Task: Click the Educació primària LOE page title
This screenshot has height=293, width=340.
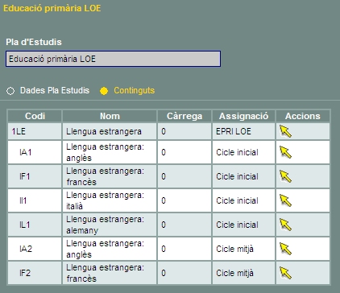Action: click(x=52, y=8)
